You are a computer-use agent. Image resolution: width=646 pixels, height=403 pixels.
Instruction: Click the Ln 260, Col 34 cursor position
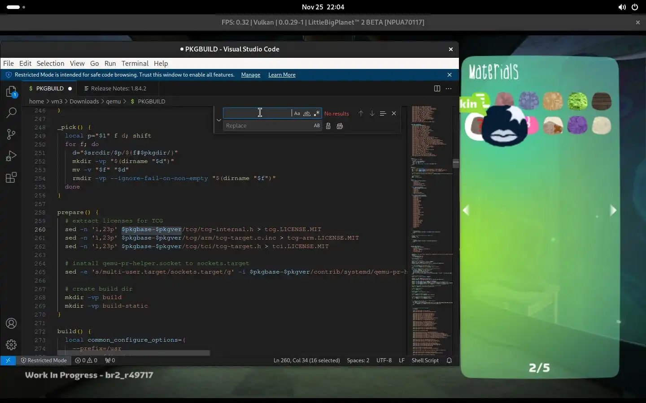(307, 360)
